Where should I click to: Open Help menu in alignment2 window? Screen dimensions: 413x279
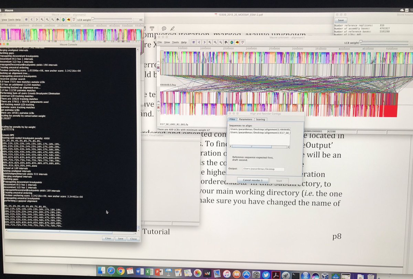coord(18,20)
